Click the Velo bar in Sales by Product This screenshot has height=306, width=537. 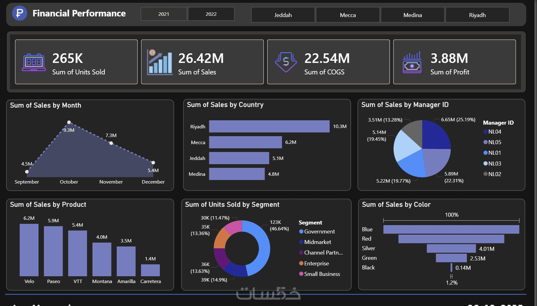(29, 250)
